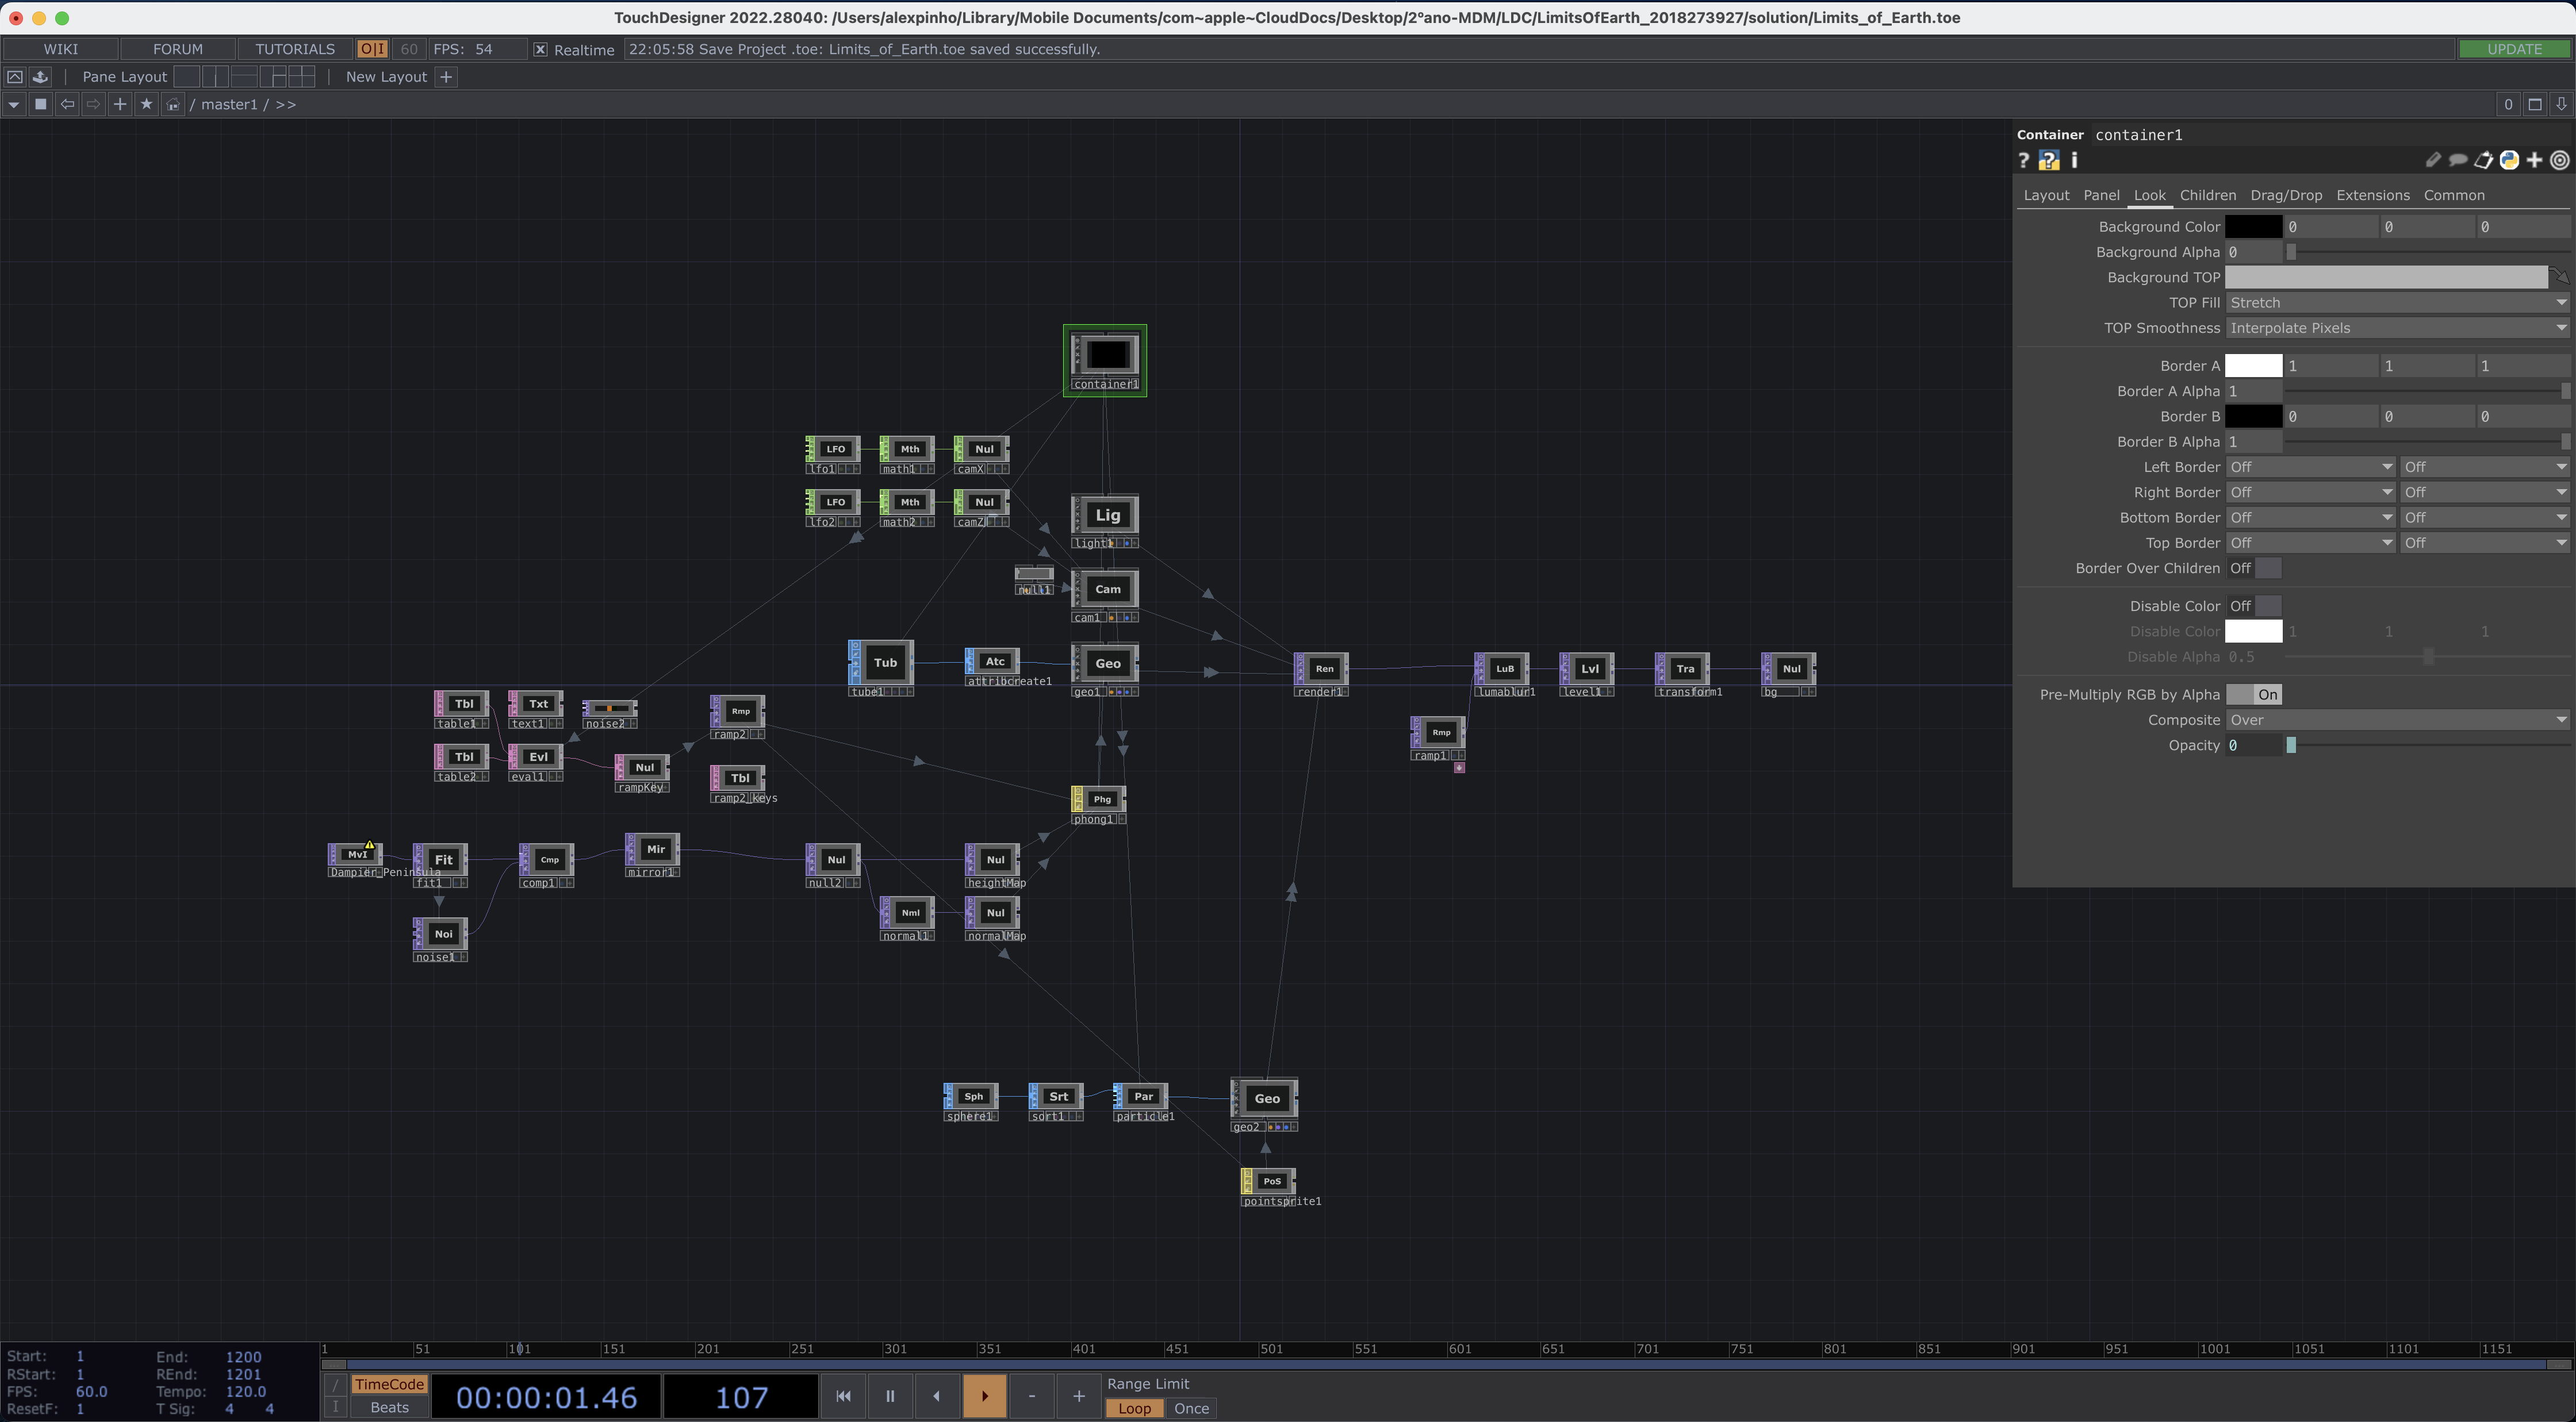The image size is (2576, 1422).
Task: Click the bookmark star icon in the path bar
Action: coord(146,104)
